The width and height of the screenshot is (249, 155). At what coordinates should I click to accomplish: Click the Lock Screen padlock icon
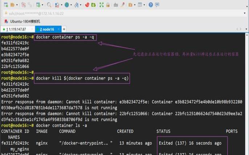[x=108, y=5]
